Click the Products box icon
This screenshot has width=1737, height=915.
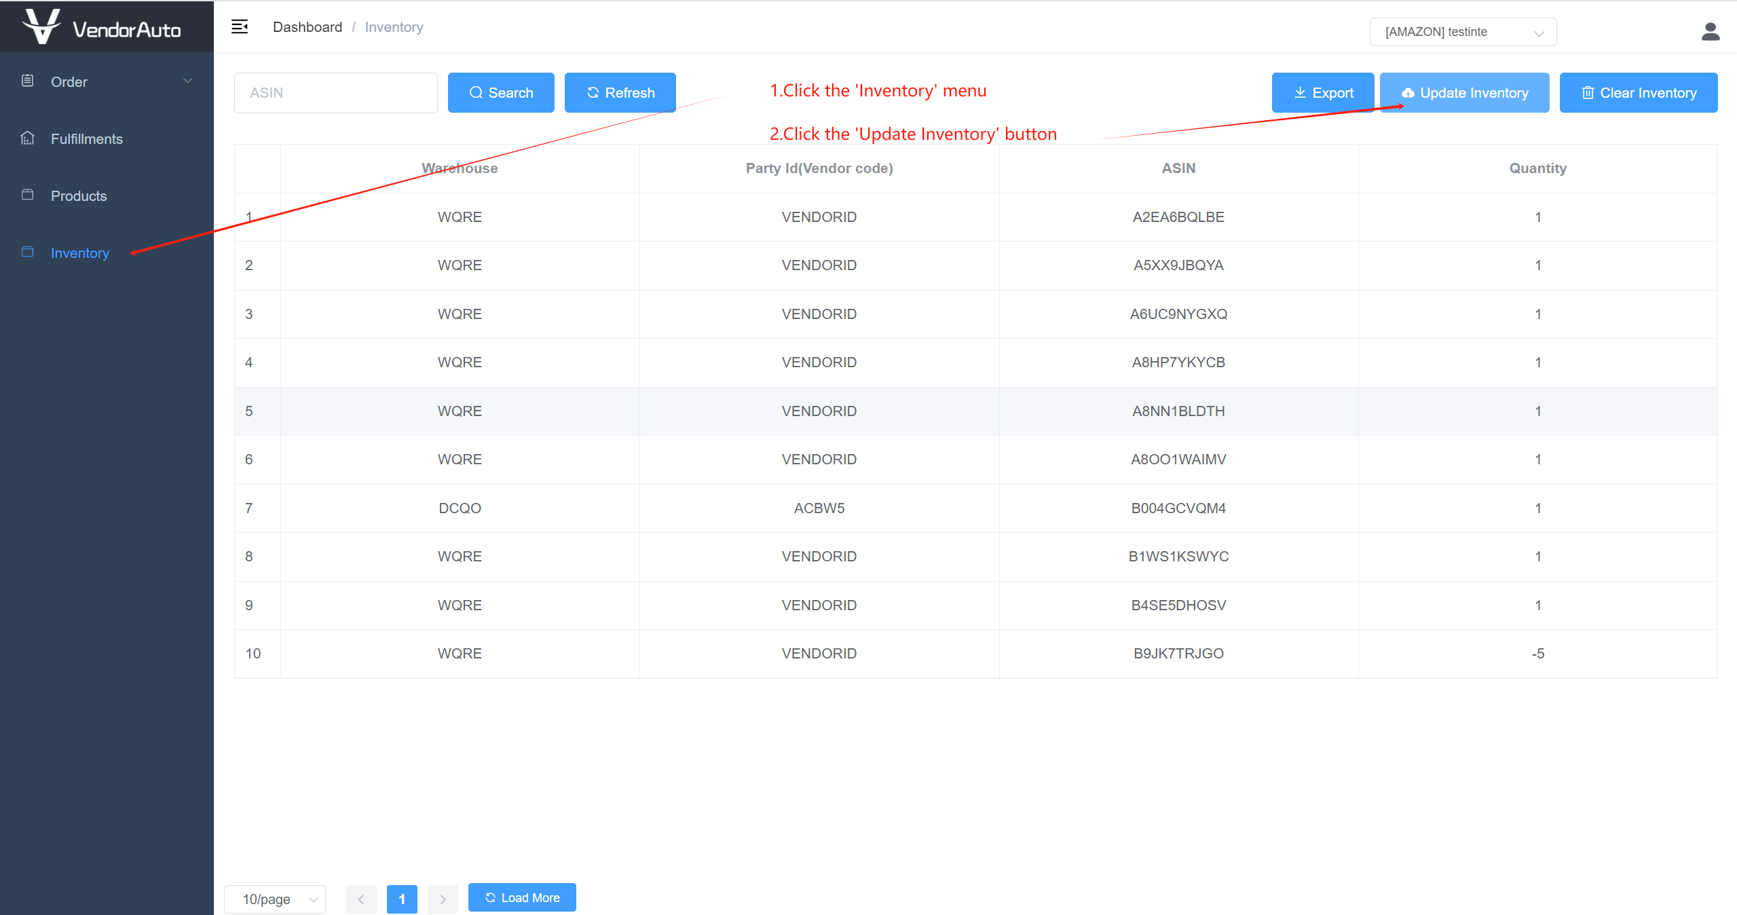pyautogui.click(x=27, y=195)
